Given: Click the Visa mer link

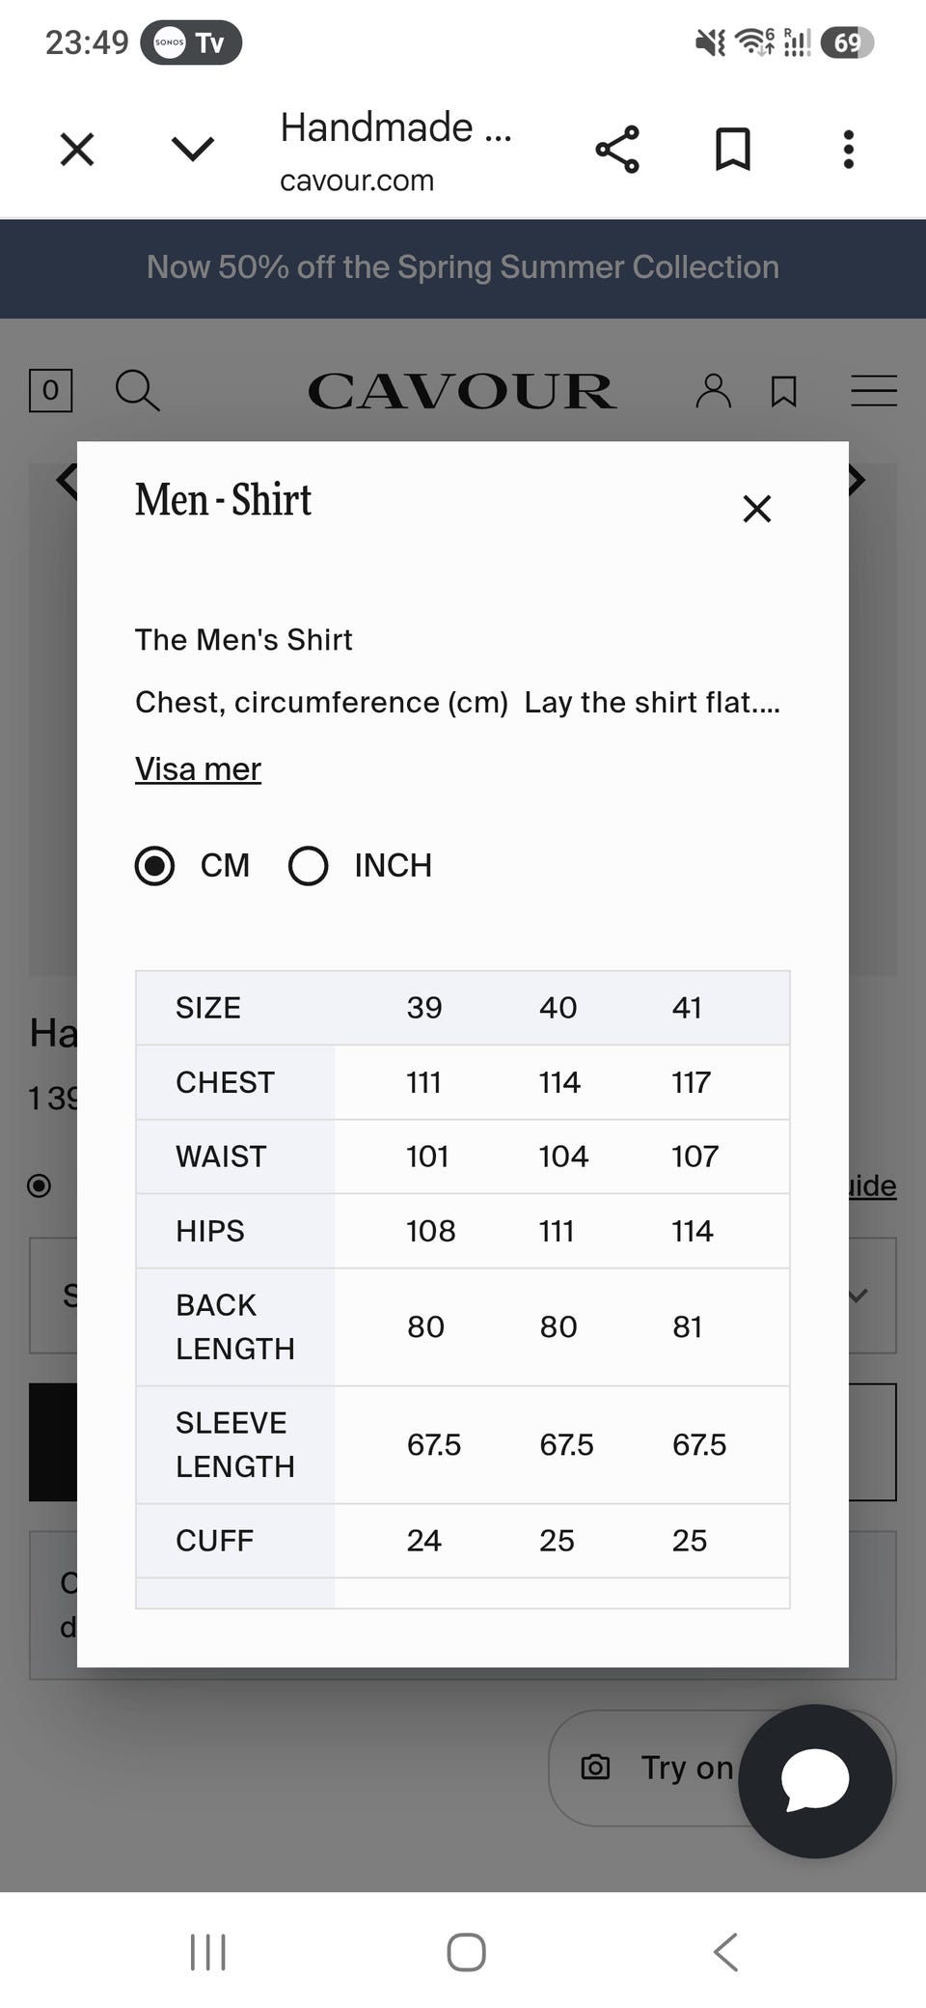Looking at the screenshot, I should (198, 768).
